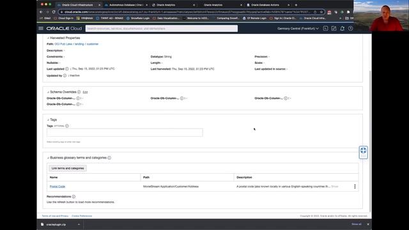The width and height of the screenshot is (409, 230).
Task: Open the Postal Code row actions menu
Action: [355, 187]
